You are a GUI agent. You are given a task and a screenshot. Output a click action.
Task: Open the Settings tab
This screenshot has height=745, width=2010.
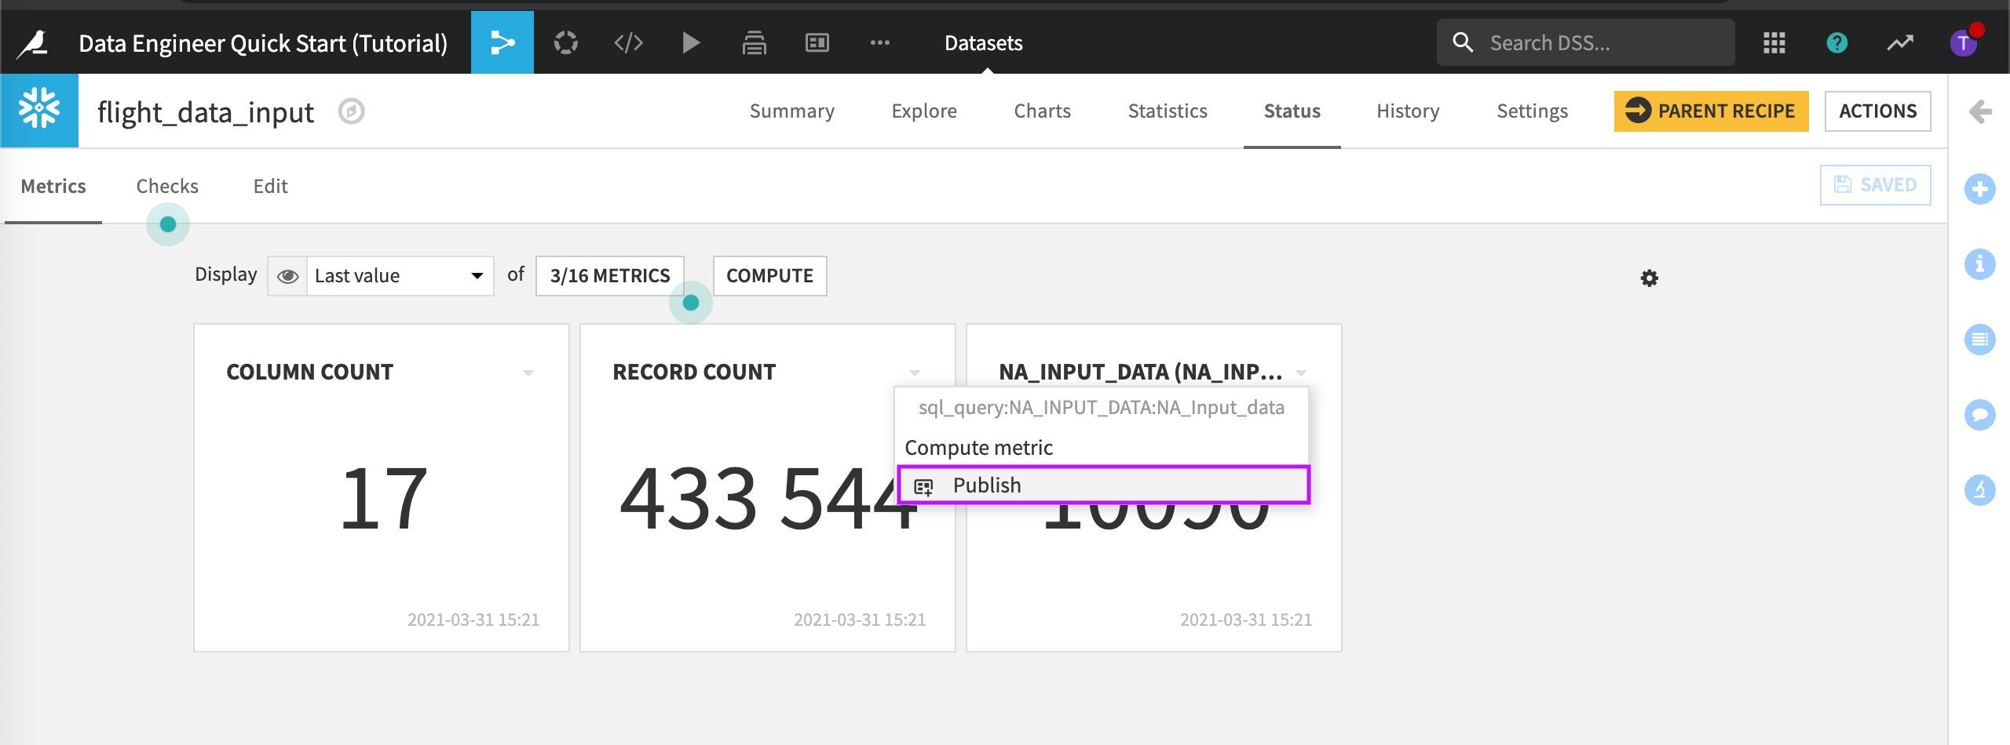[1532, 111]
